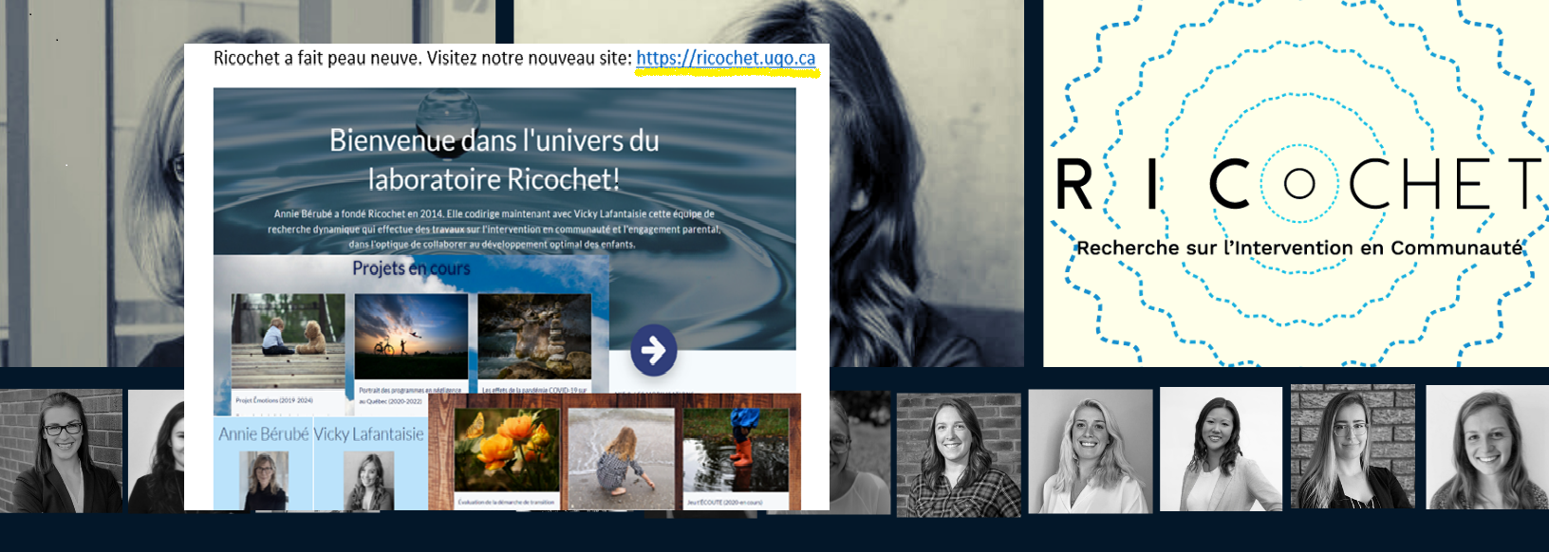Click the "Projets en cours" heading

pos(411,268)
